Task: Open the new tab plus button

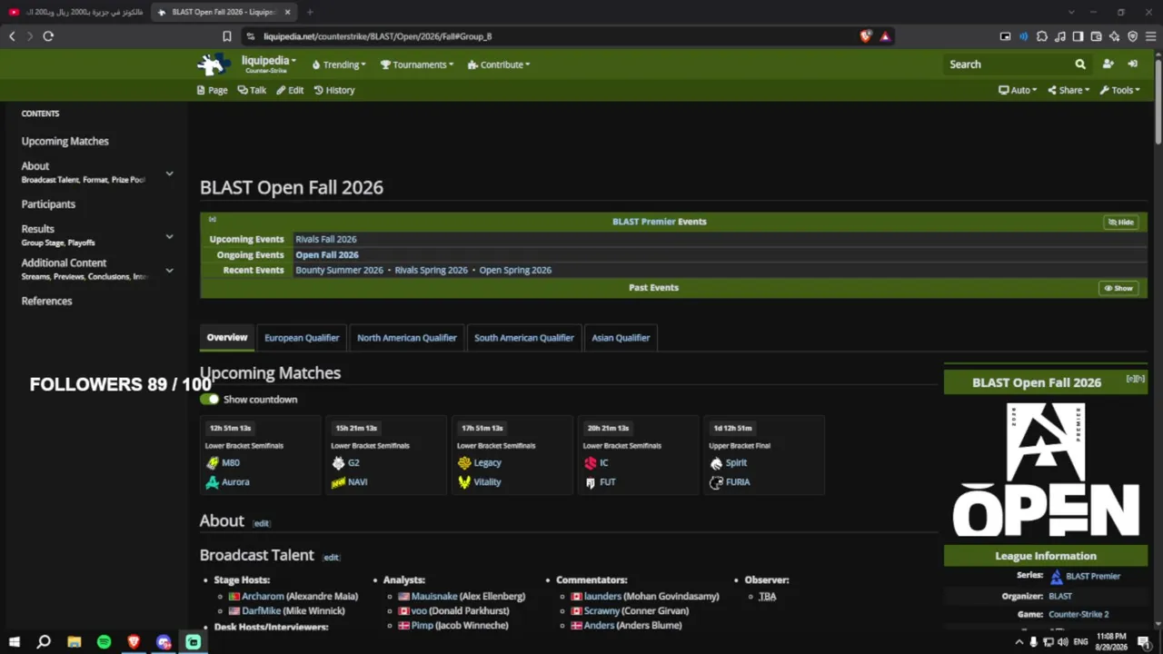Action: pyautogui.click(x=310, y=12)
